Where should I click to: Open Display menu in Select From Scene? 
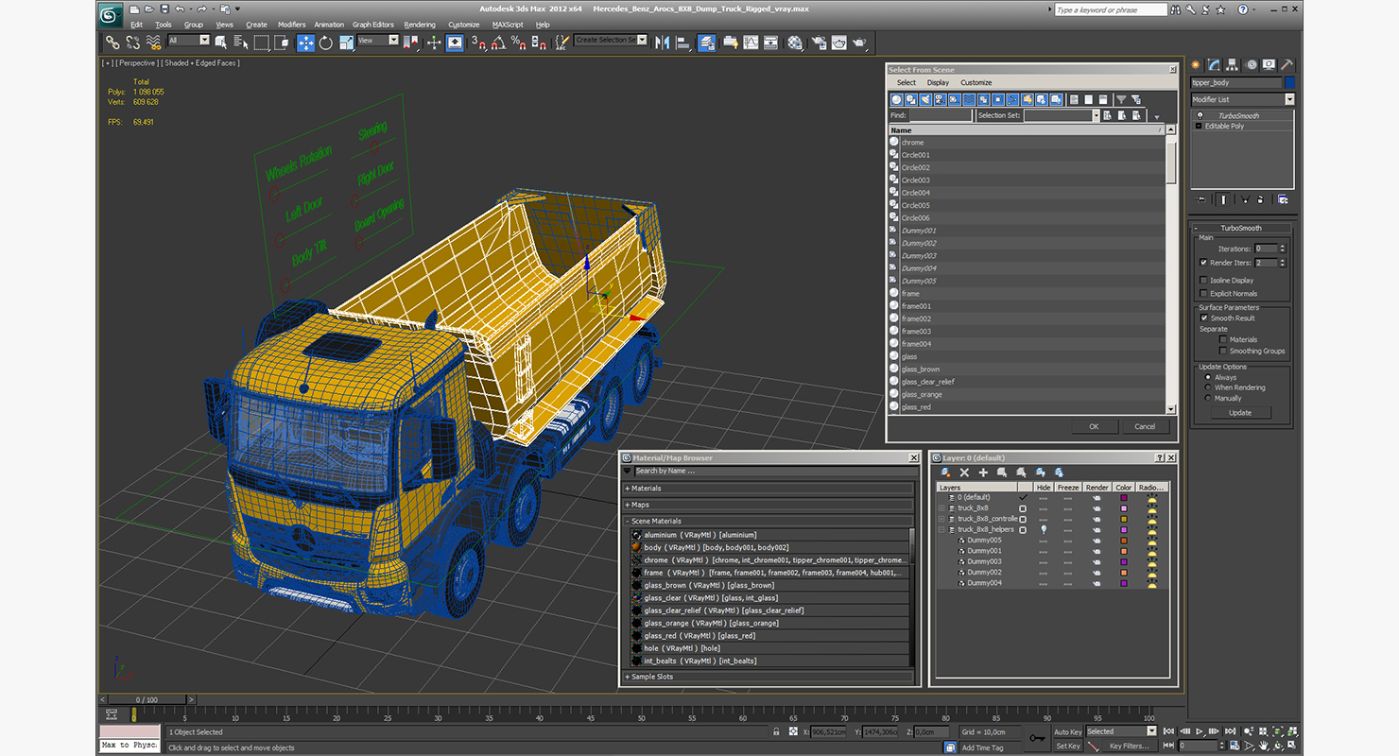[x=938, y=82]
